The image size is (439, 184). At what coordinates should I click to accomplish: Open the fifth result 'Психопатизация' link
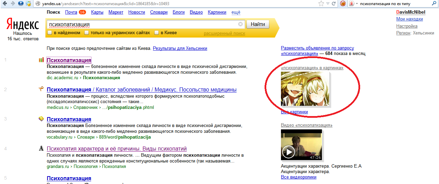coord(69,178)
